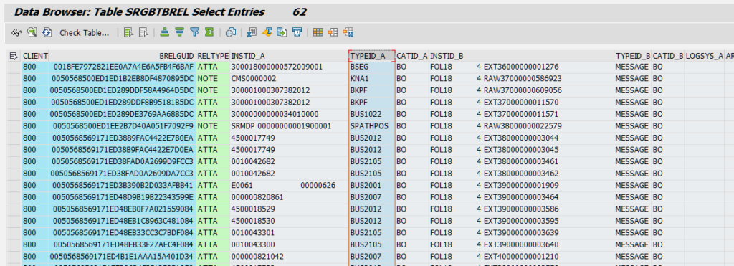The width and height of the screenshot is (734, 266).
Task: Click the Refresh icon
Action: (47, 32)
